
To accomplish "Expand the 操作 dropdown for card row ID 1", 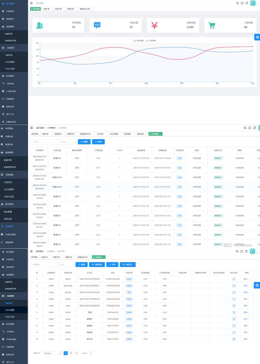I will tap(246, 279).
